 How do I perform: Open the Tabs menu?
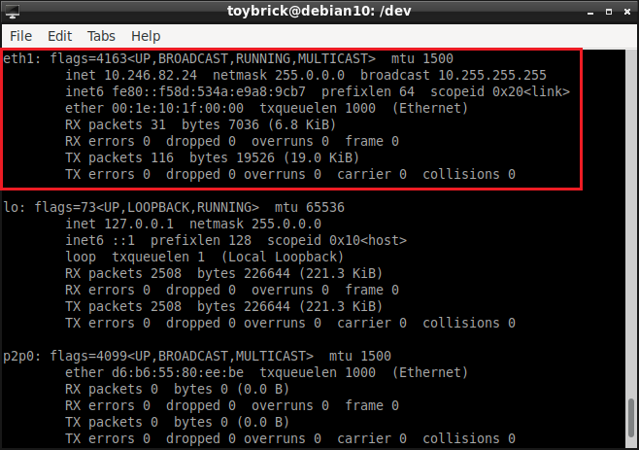click(101, 36)
